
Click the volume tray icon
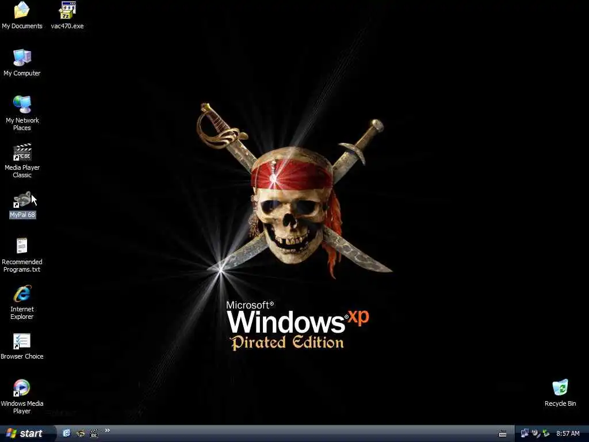point(536,433)
